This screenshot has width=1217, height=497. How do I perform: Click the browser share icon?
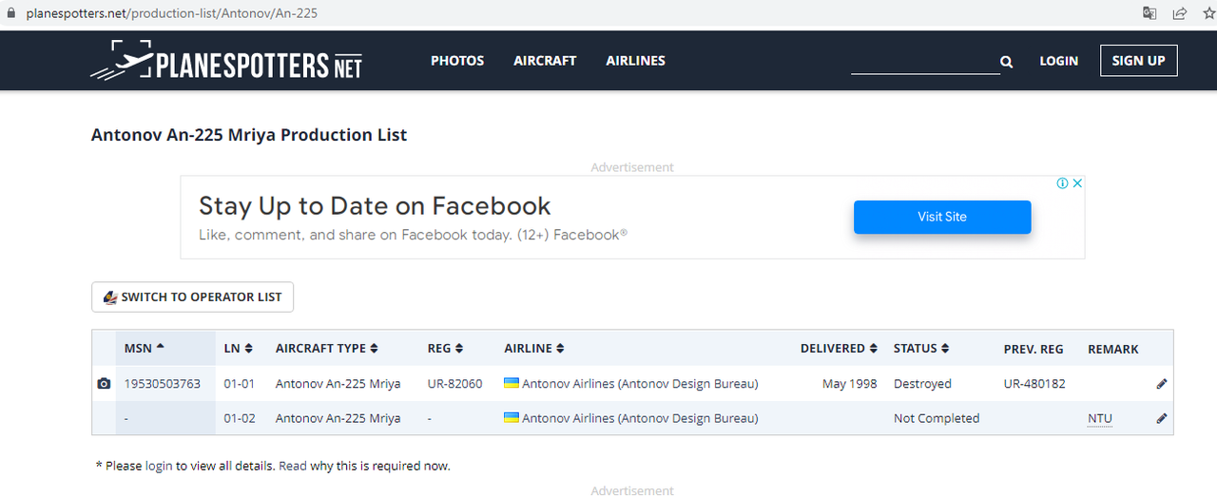[x=1179, y=13]
